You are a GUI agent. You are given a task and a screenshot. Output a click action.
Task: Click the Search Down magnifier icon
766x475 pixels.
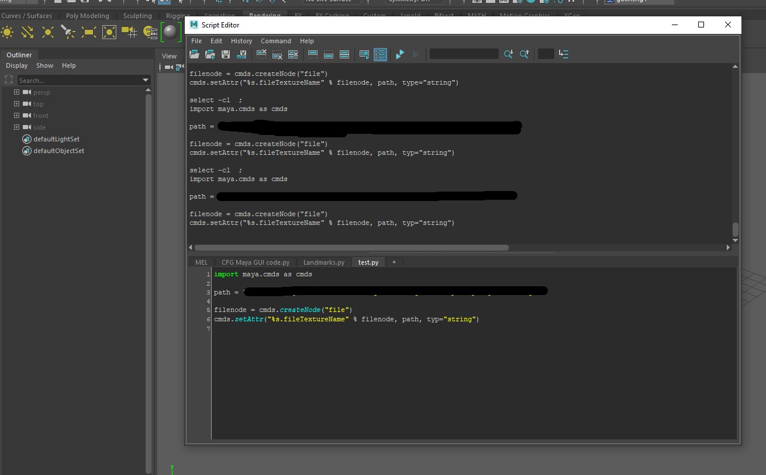(508, 54)
